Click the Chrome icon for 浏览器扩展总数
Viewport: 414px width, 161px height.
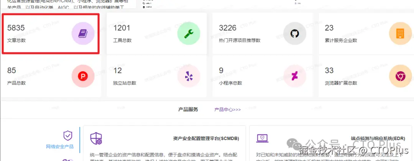400,76
